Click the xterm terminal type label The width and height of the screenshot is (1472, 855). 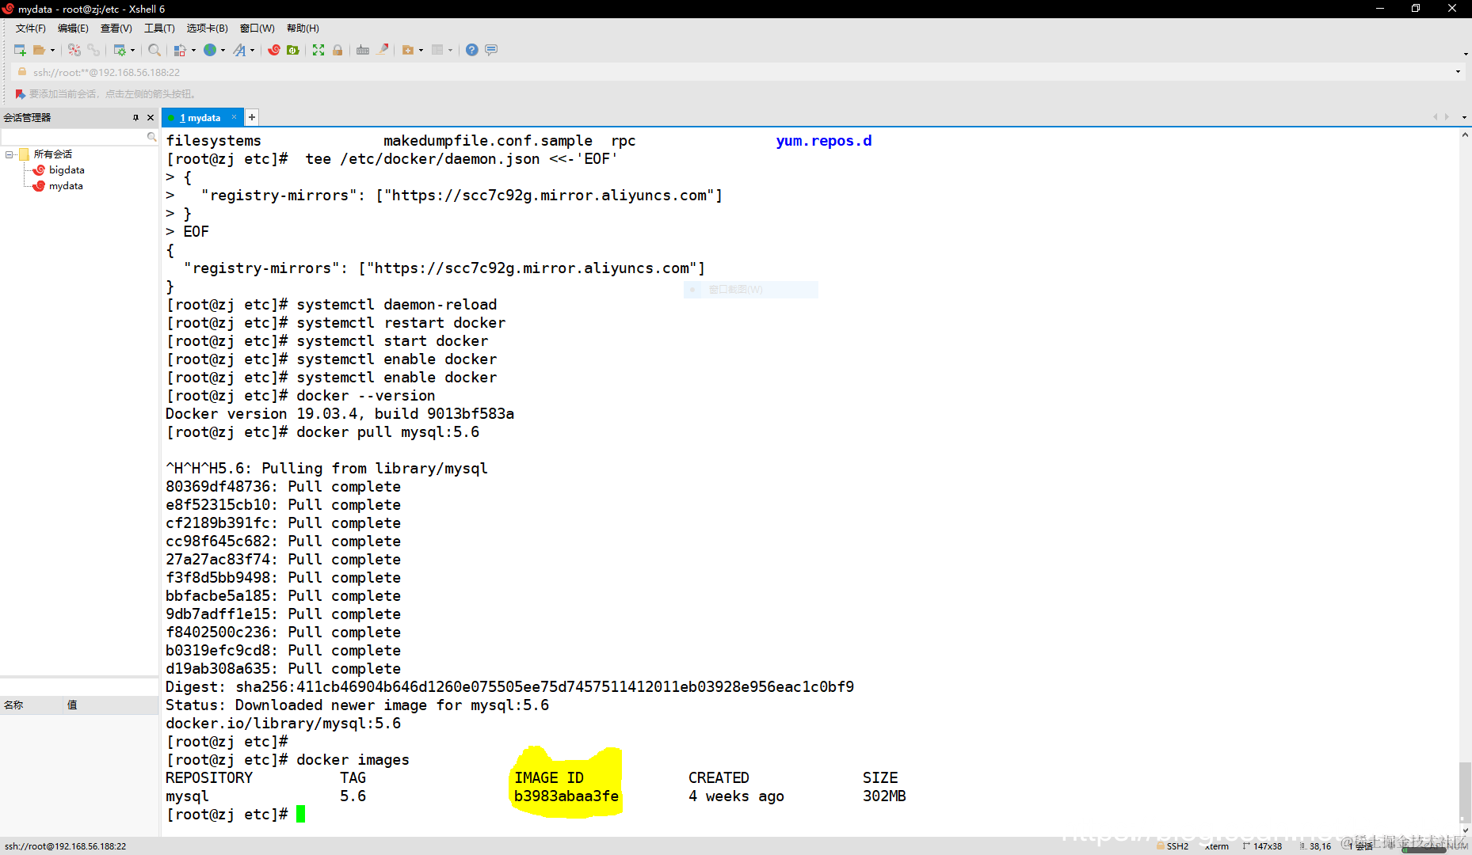click(1217, 846)
